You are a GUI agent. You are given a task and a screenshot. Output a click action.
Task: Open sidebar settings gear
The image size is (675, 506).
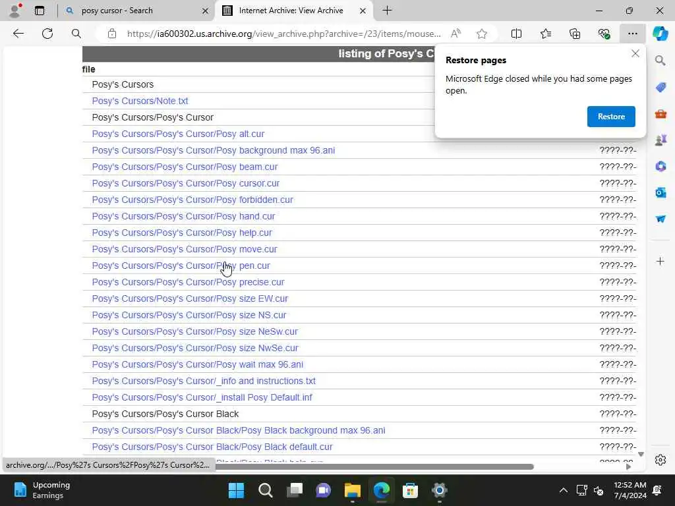[x=660, y=460]
